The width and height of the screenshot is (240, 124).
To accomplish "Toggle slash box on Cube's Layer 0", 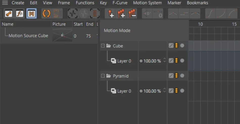I will (x=171, y=60).
